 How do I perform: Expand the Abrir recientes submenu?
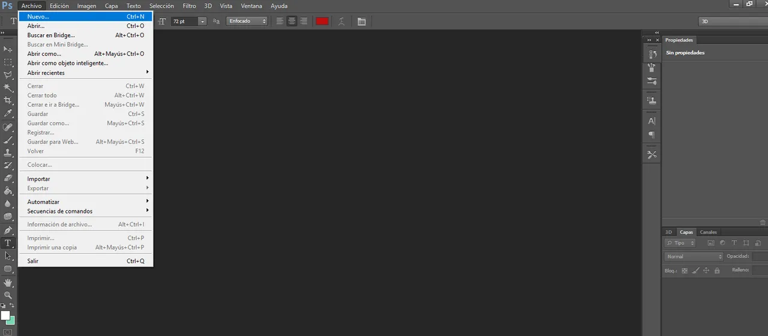click(x=85, y=73)
